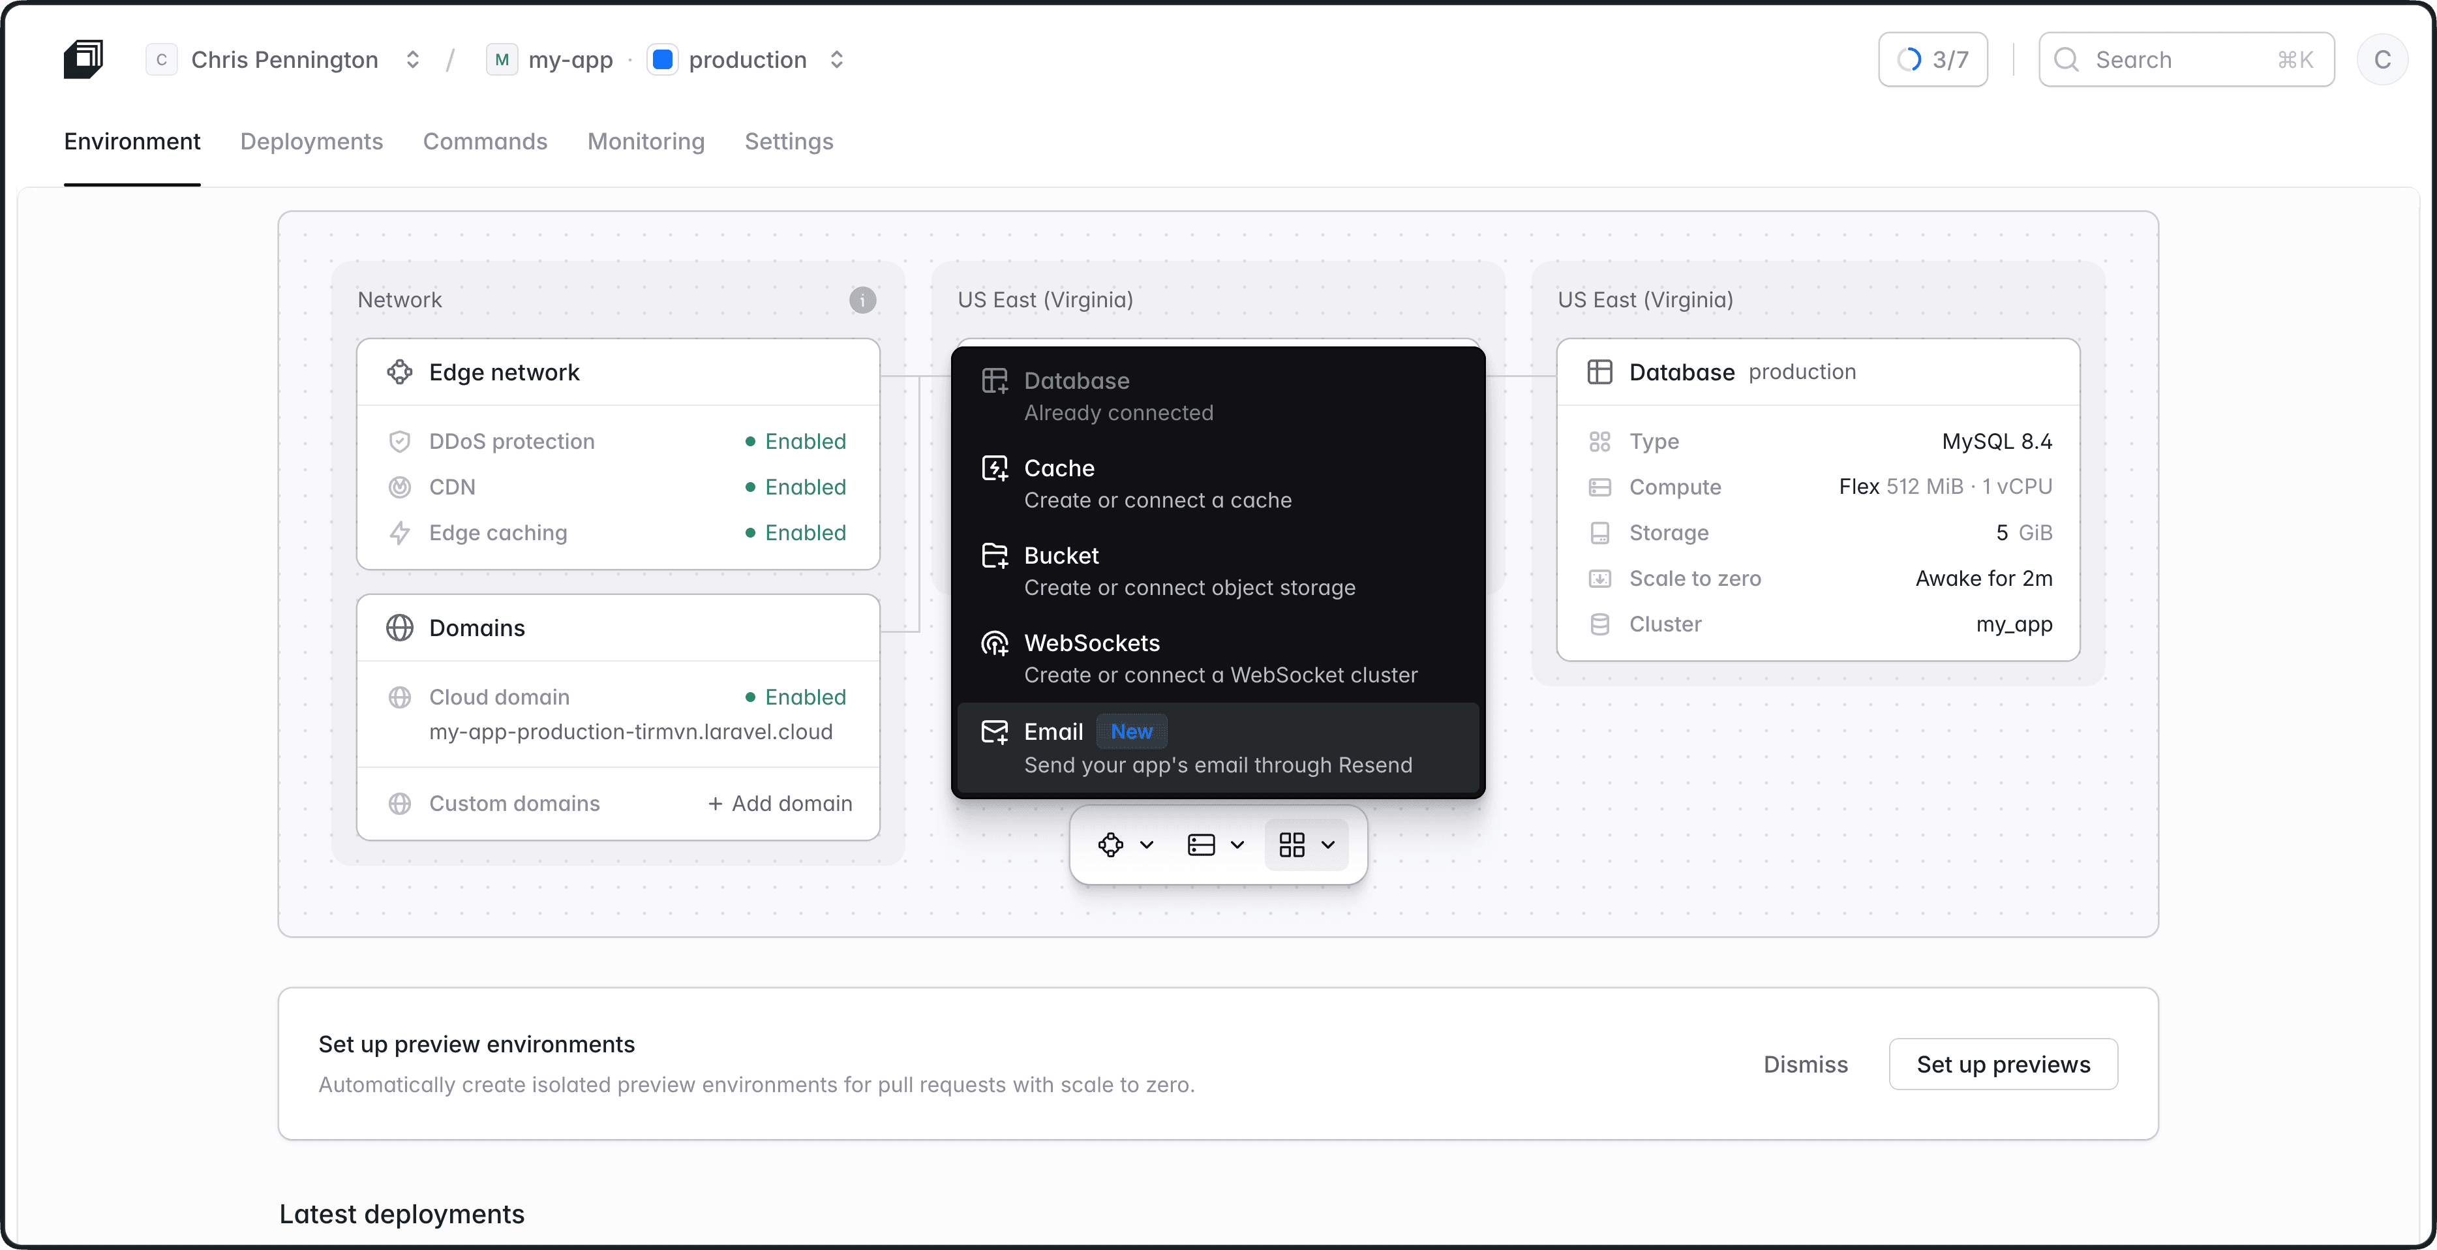Click the WebSockets broadcast icon
Screen dimensions: 2437x1250
tap(994, 643)
